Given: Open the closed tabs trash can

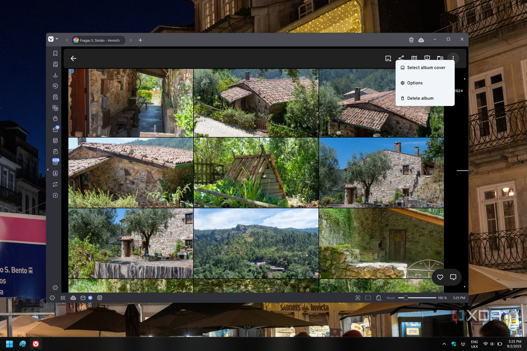Looking at the screenshot, I should tap(411, 40).
